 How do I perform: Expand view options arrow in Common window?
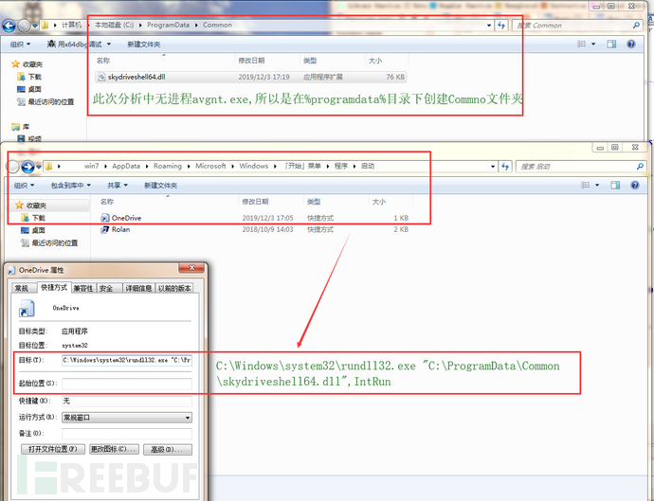tap(593, 44)
